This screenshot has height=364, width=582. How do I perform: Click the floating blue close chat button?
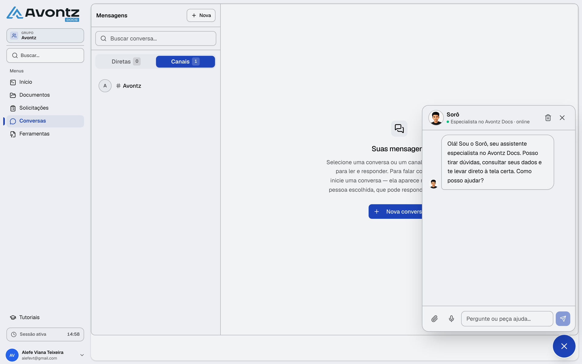pyautogui.click(x=564, y=346)
